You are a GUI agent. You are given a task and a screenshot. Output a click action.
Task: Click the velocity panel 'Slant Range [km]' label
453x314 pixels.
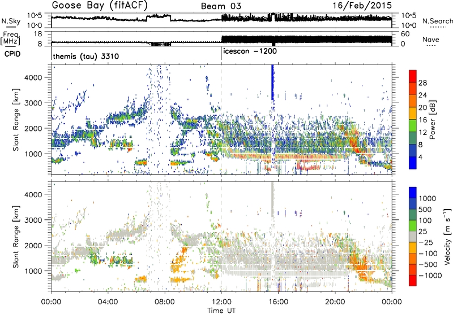16,236
